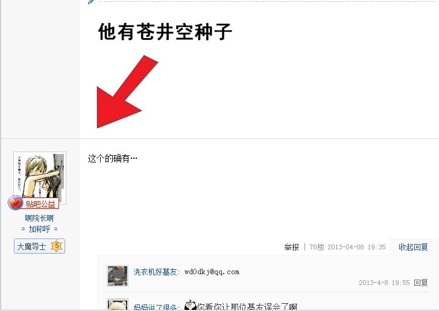439x311 pixels.
Task: Click the 他有苍井空种子 image text
Action: pyautogui.click(x=165, y=31)
